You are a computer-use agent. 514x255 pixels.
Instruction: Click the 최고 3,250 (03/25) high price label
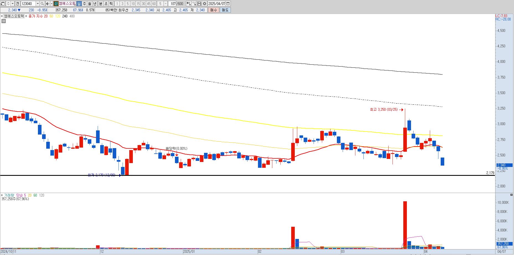[x=384, y=110]
